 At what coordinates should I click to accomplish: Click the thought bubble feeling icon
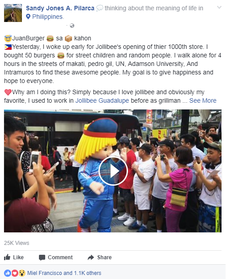tap(100, 8)
